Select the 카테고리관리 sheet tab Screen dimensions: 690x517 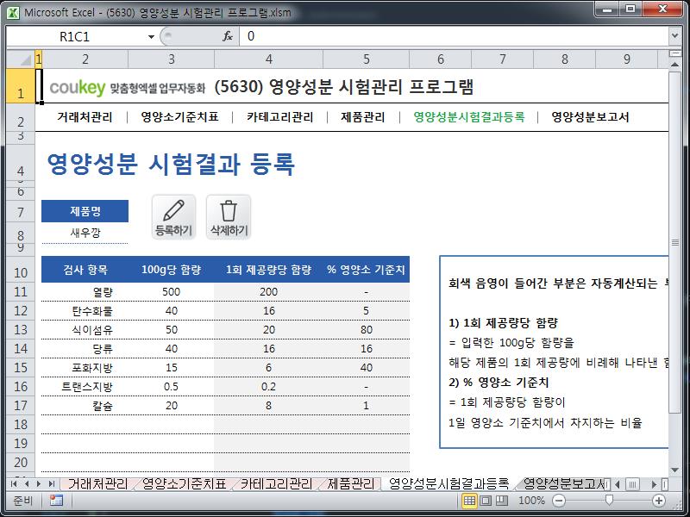276,484
